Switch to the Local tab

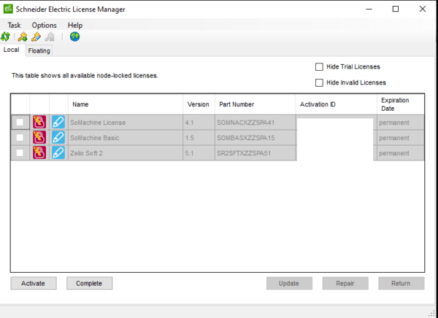click(x=12, y=50)
